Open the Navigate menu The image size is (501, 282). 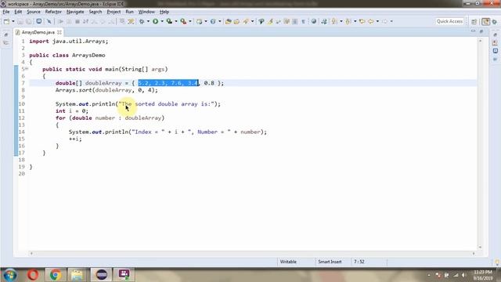click(x=75, y=12)
